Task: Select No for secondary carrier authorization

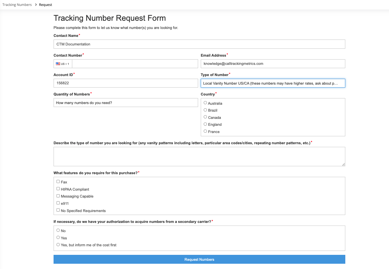Action: tap(58, 230)
